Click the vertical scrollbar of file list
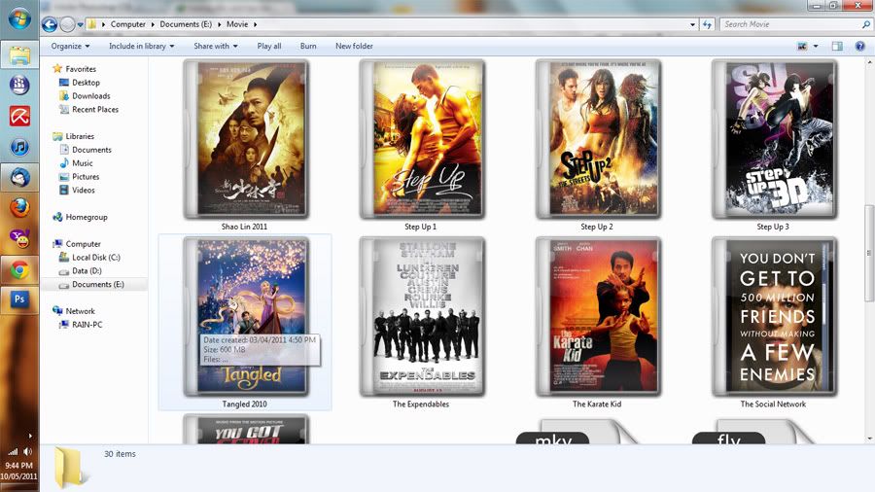Screen dimensions: 875x492 pos(869,253)
